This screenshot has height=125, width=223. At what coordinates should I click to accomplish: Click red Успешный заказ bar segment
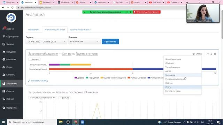tap(91, 69)
